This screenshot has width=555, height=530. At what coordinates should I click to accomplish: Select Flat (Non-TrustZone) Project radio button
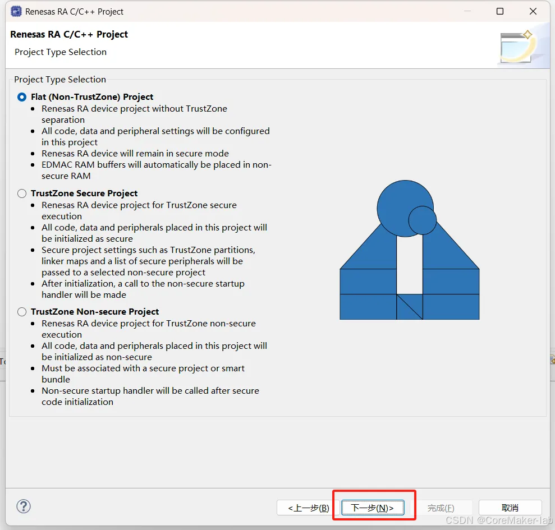tap(22, 97)
